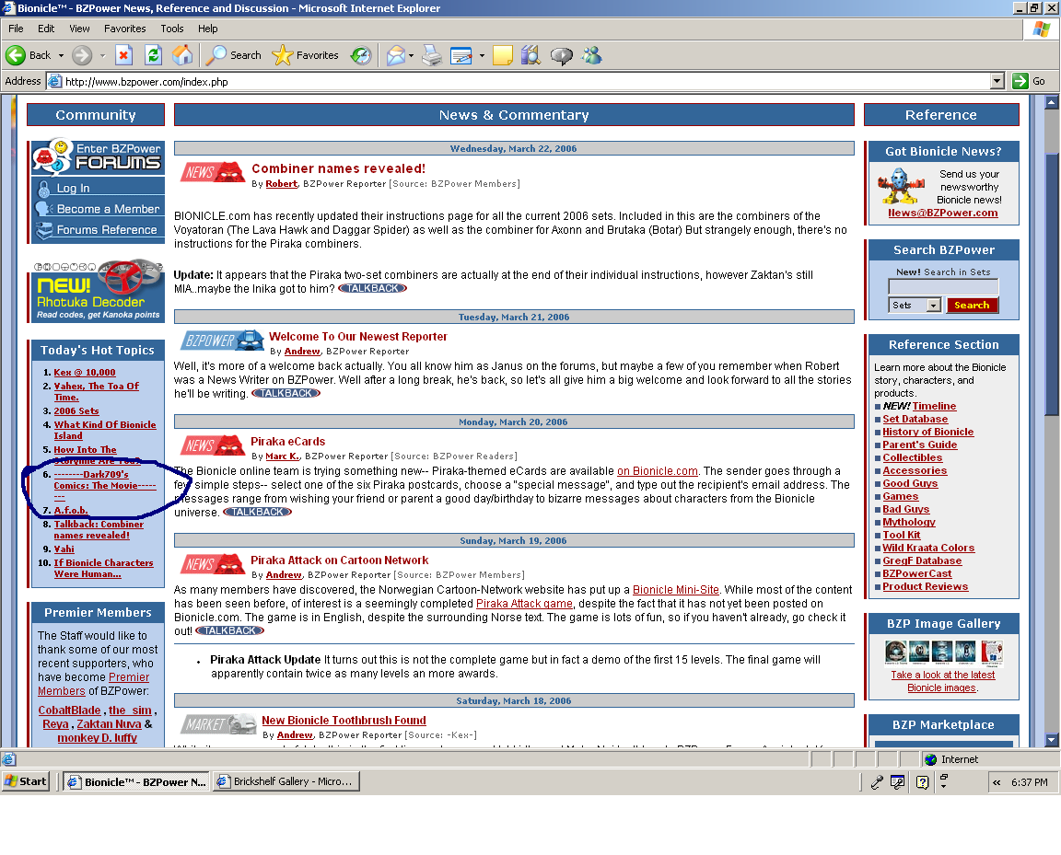The width and height of the screenshot is (1061, 855).
Task: Open the Enter BZPower Forums banner
Action: [97, 156]
